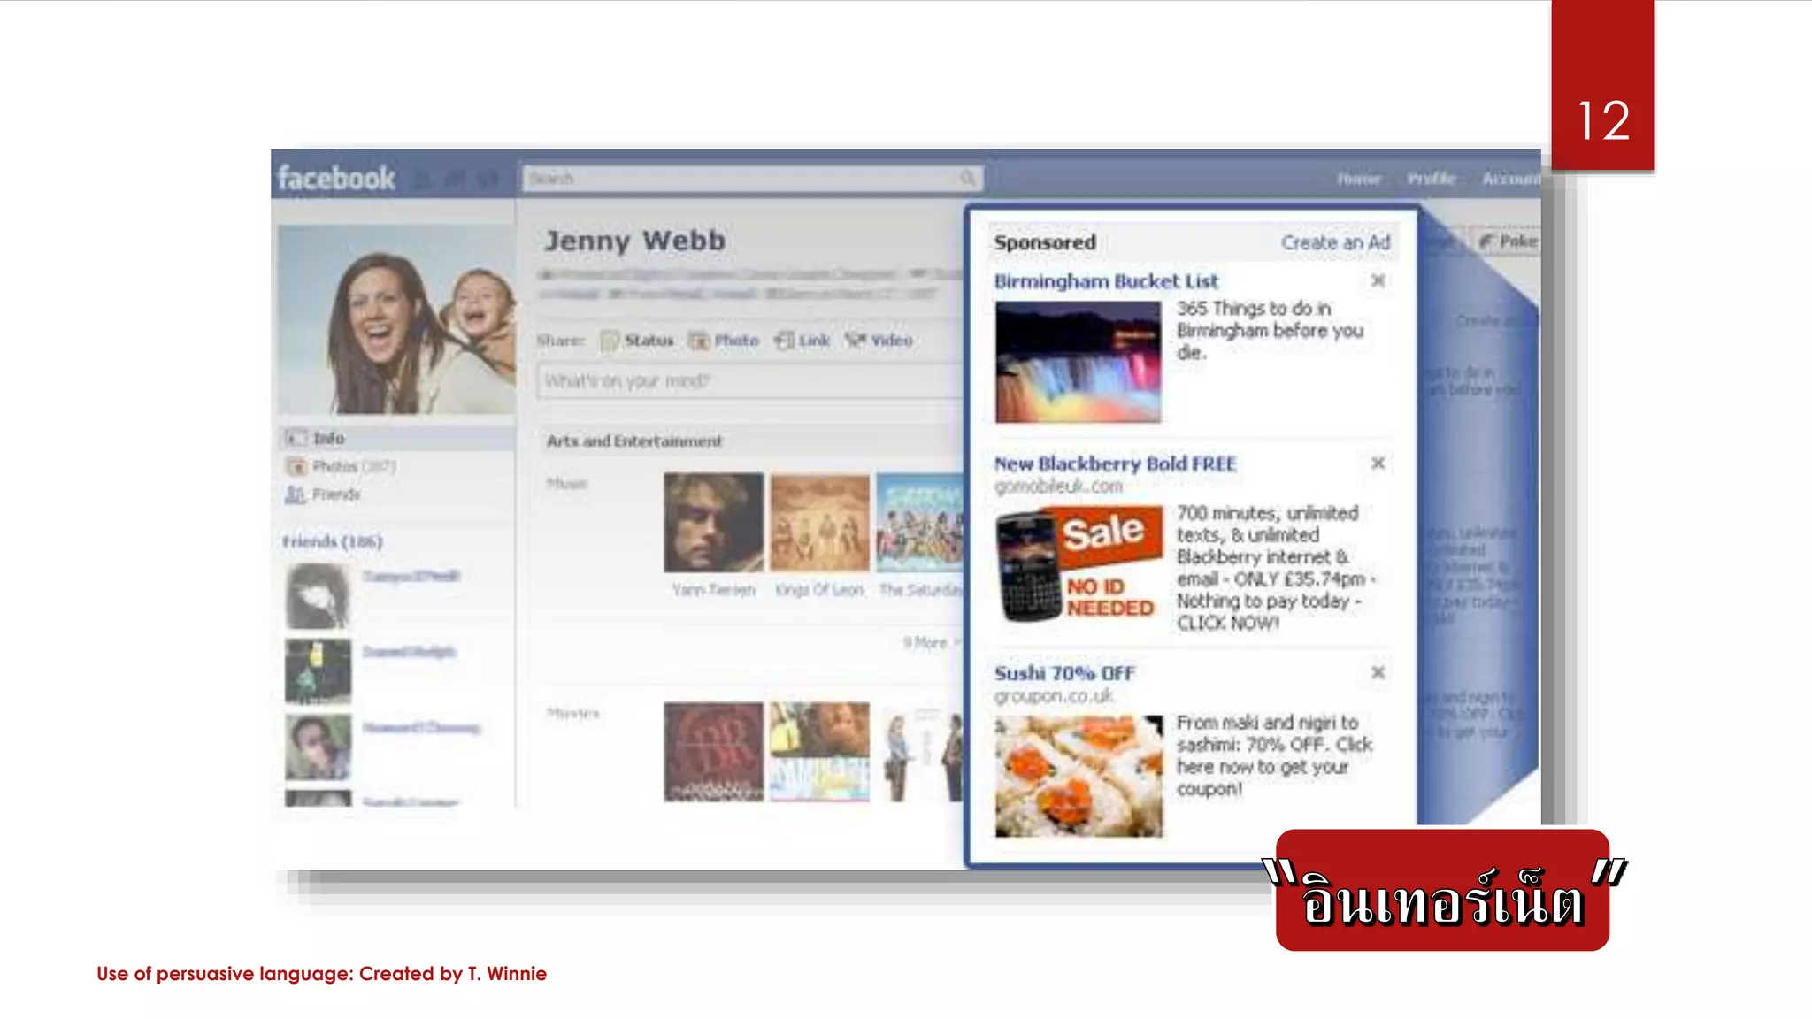Image resolution: width=1812 pixels, height=1019 pixels.
Task: Dismiss the New Blackberry Bold ad
Action: (x=1378, y=463)
